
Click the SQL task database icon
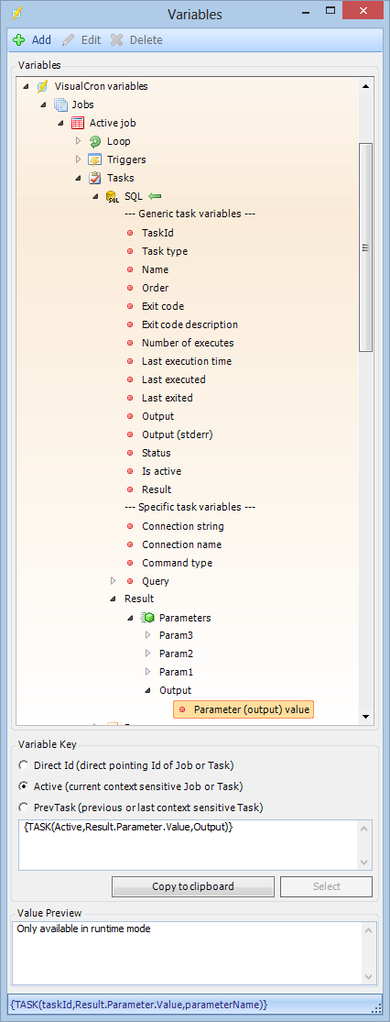point(113,196)
